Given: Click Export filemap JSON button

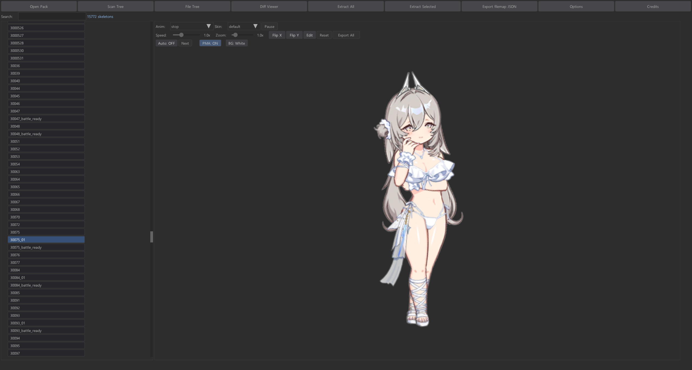Looking at the screenshot, I should tap(499, 6).
